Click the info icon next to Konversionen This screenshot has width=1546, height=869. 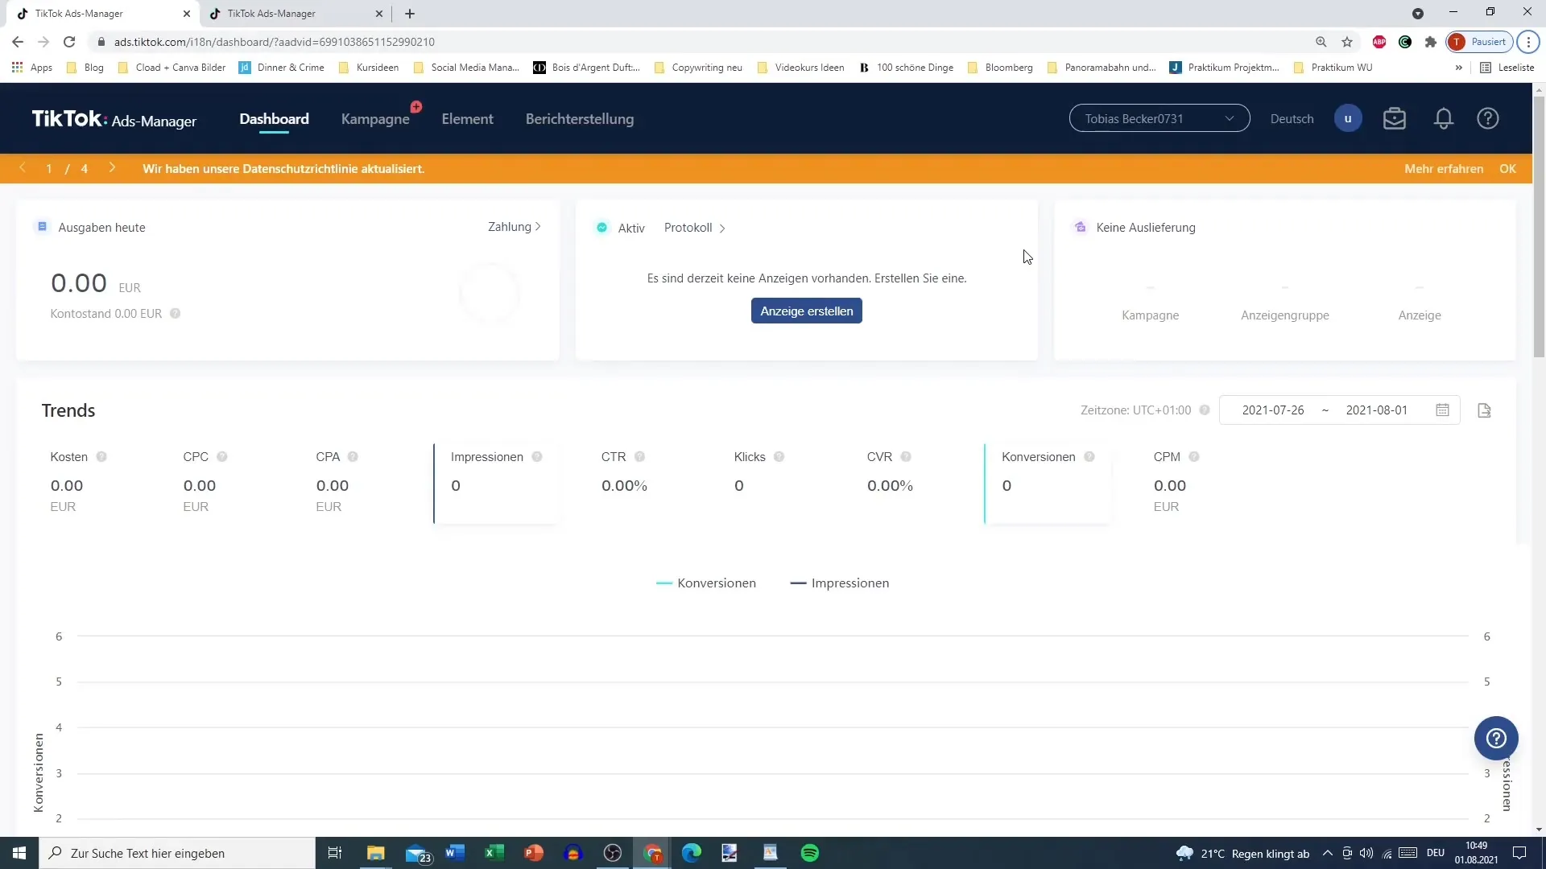(x=1089, y=457)
